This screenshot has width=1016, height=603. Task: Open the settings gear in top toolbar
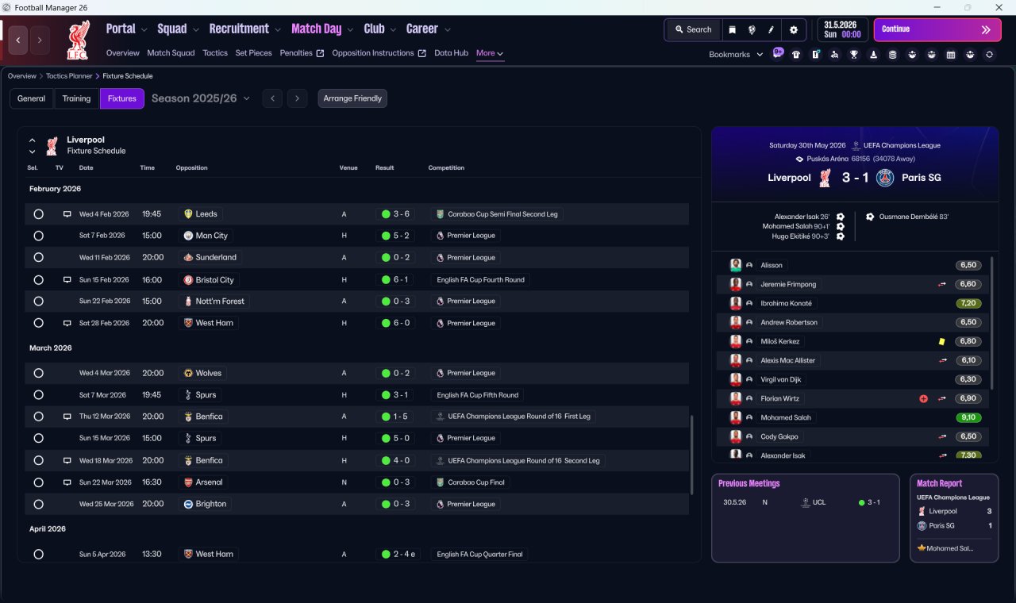click(x=793, y=29)
